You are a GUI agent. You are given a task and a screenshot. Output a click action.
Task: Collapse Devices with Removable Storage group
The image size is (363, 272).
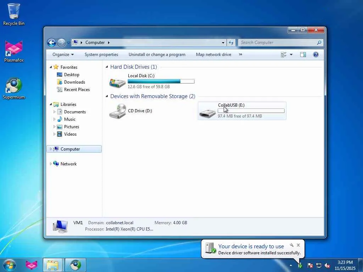pyautogui.click(x=107, y=96)
